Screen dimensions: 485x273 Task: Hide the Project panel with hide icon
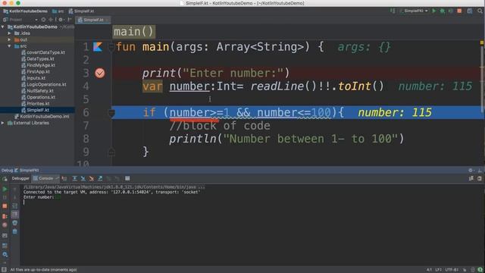pyautogui.click(x=70, y=20)
